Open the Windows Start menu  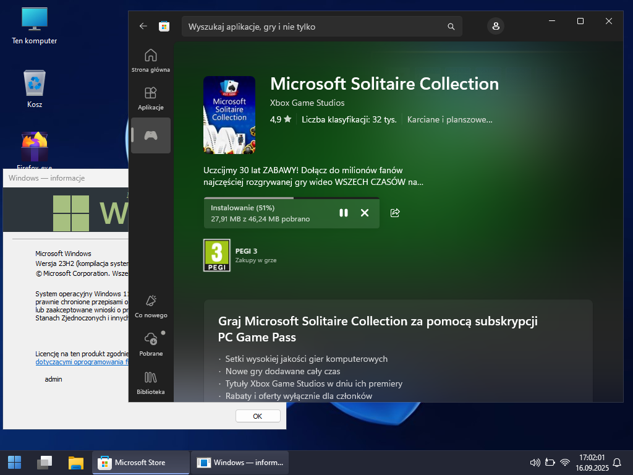[x=14, y=462]
